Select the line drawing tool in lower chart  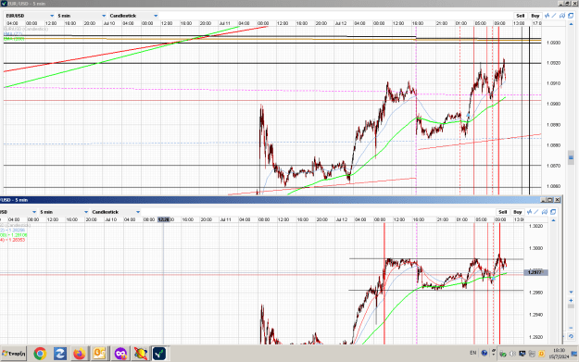pyautogui.click(x=536, y=212)
